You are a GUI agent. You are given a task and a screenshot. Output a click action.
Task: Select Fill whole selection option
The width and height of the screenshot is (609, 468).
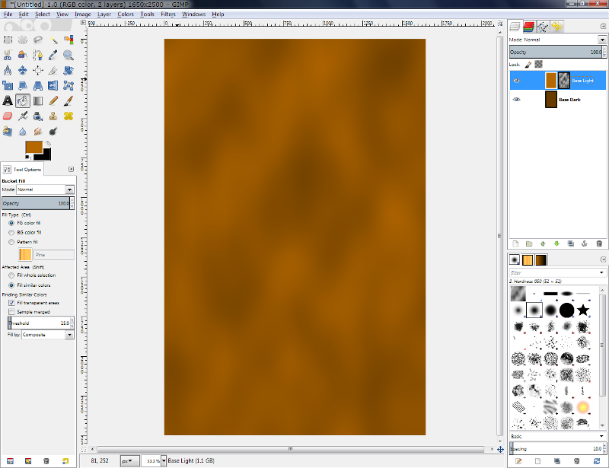(x=11, y=275)
